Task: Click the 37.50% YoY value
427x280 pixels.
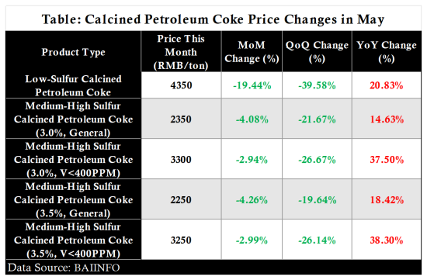Action: click(x=387, y=160)
